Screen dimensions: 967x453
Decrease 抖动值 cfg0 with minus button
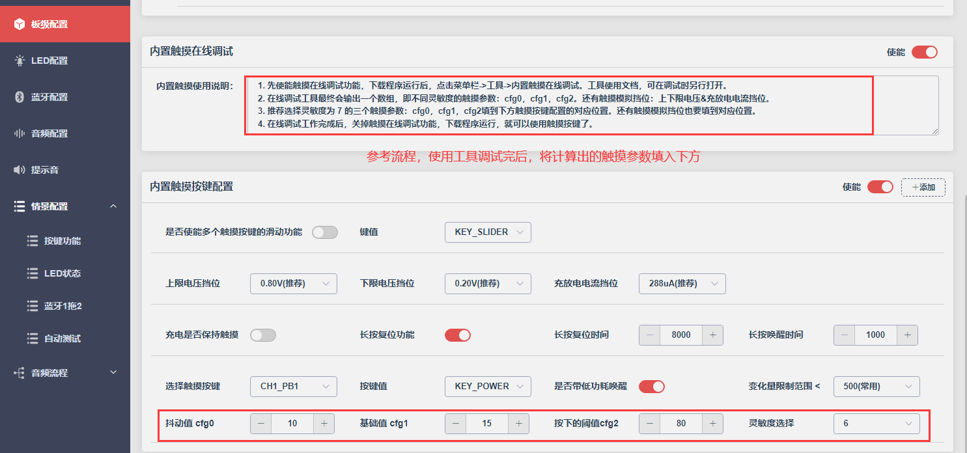tap(261, 424)
